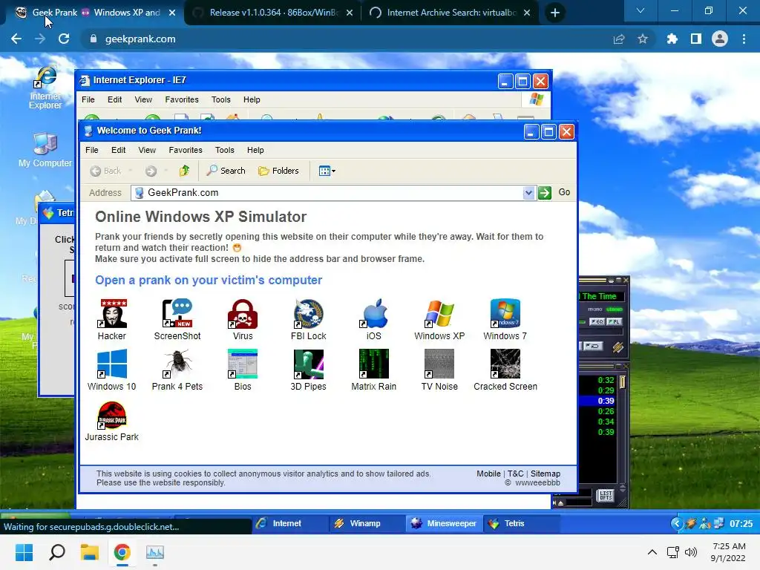
Task: Reload the geekprank.com page
Action: (x=64, y=39)
